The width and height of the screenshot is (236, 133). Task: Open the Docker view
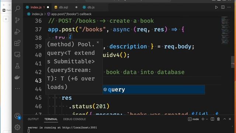tap(17, 77)
